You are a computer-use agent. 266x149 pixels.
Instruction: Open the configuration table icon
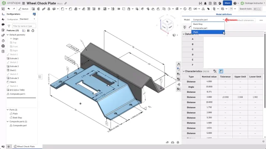point(34,14)
